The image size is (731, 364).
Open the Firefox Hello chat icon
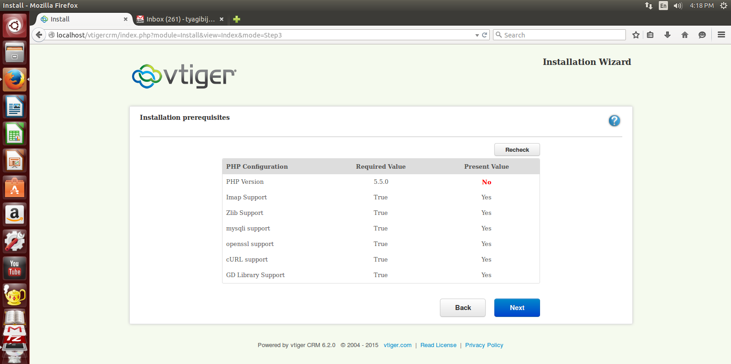pyautogui.click(x=702, y=35)
